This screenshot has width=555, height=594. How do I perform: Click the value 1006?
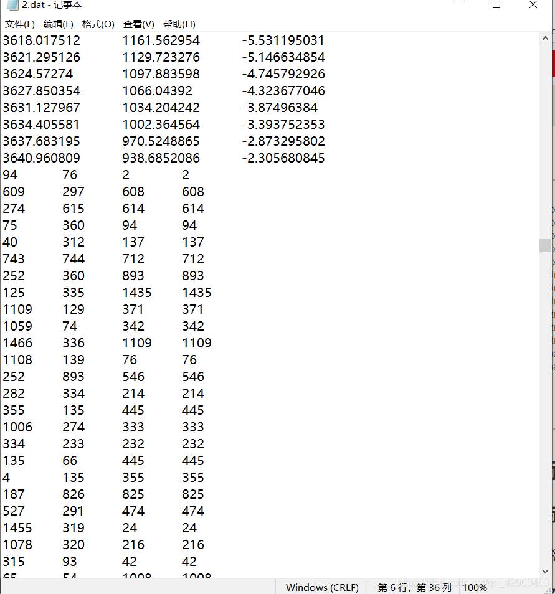coord(18,427)
